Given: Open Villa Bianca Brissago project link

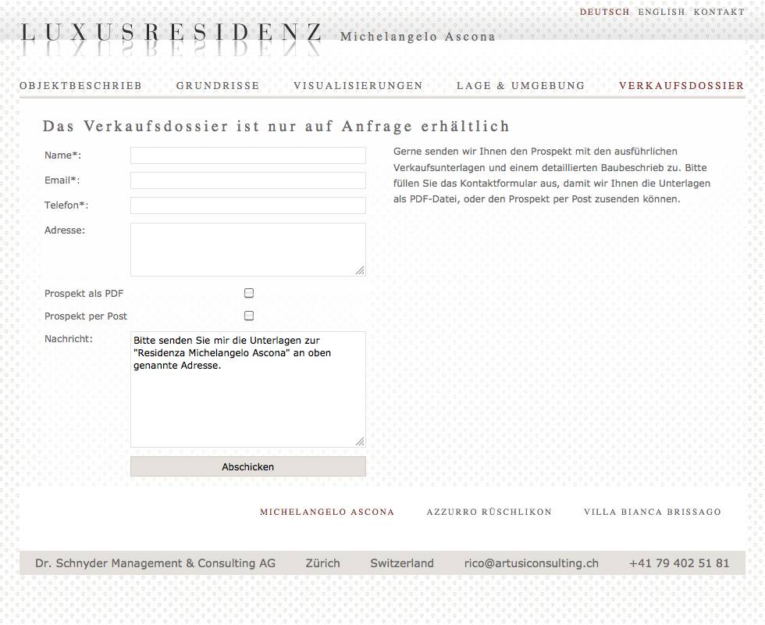Looking at the screenshot, I should point(653,512).
